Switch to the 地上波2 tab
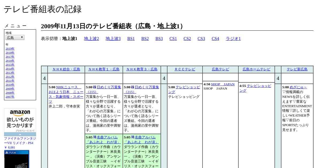This screenshot has width=321, height=168. [91, 39]
